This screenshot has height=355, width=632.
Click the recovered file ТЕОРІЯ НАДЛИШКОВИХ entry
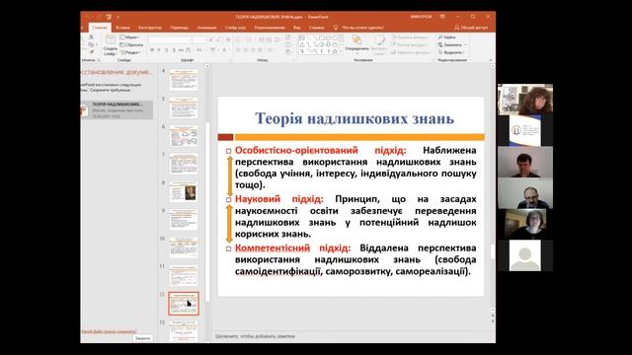point(117,109)
